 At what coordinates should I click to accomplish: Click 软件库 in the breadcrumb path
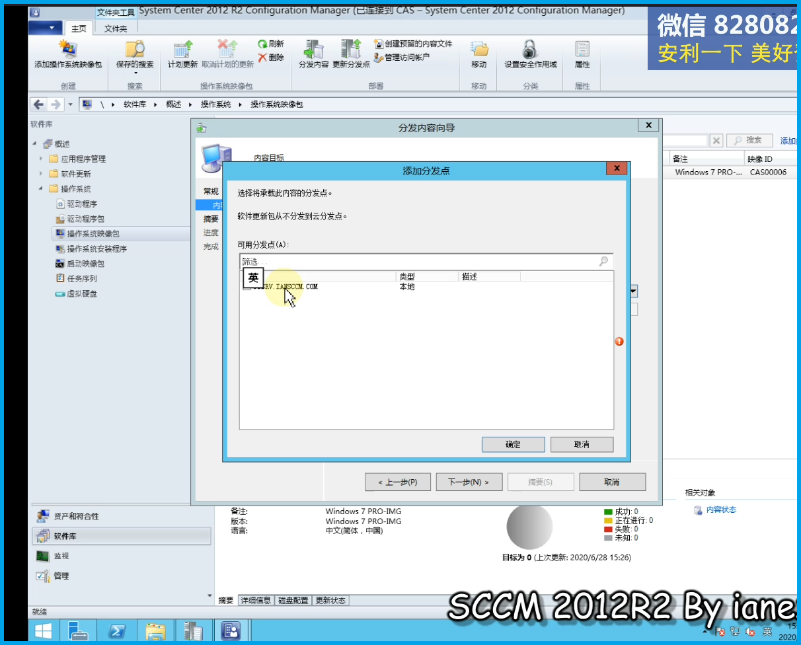pos(134,104)
